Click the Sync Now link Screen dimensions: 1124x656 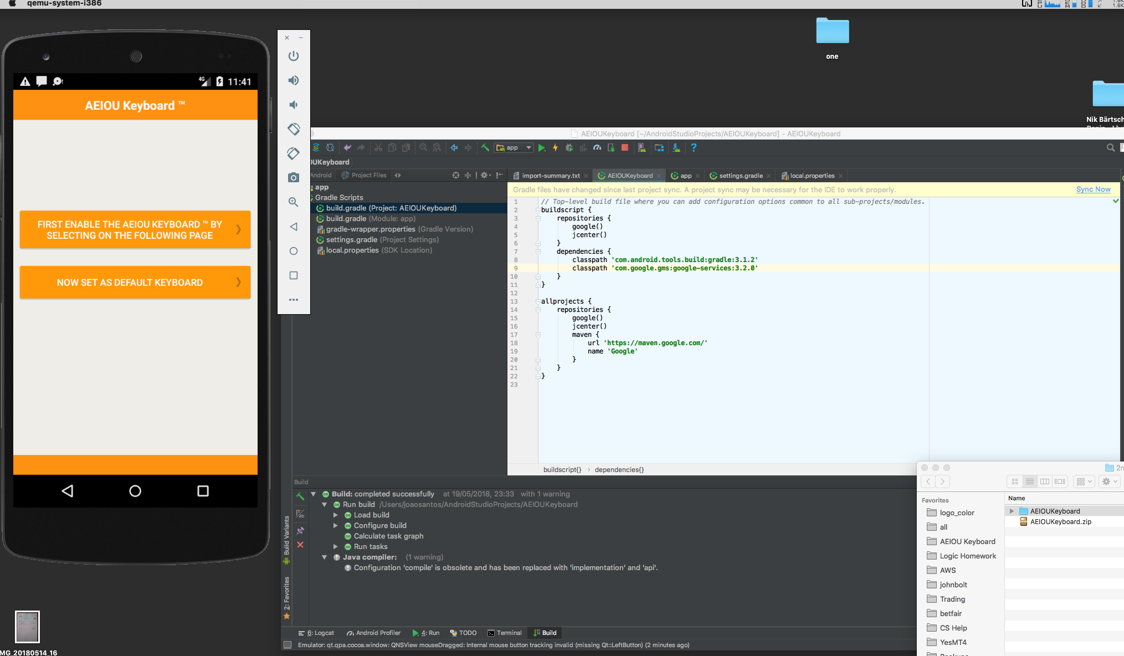[1093, 189]
